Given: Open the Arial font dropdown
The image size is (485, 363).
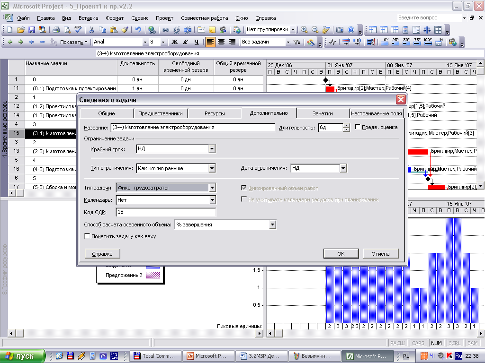Looking at the screenshot, I should [x=145, y=42].
